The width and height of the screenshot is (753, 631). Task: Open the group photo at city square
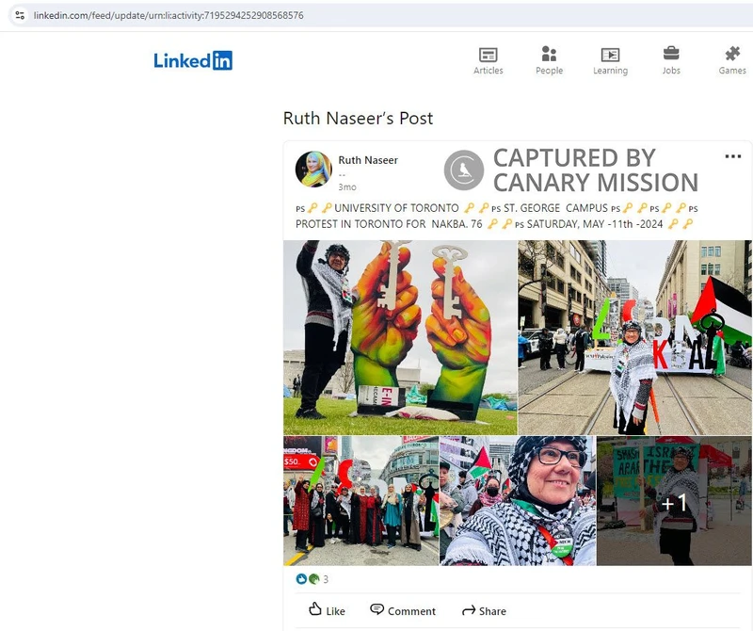361,500
